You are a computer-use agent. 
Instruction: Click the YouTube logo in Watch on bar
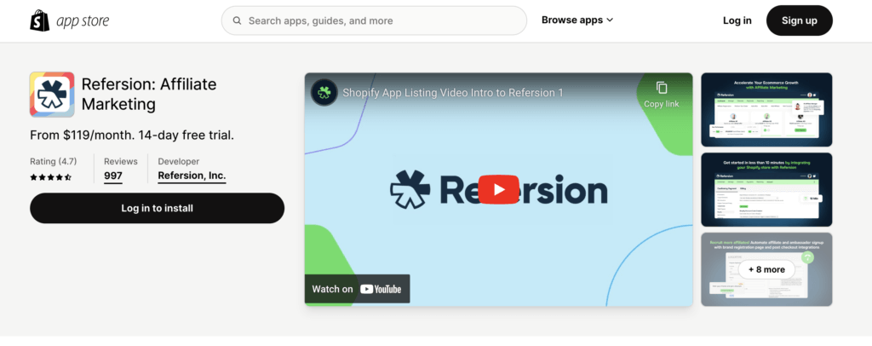(x=380, y=289)
